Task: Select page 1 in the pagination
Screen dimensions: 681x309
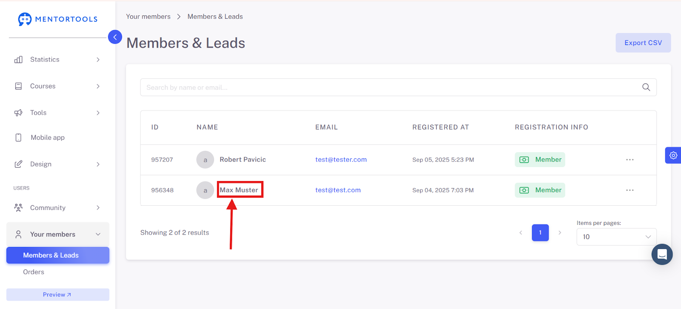Action: coord(540,232)
